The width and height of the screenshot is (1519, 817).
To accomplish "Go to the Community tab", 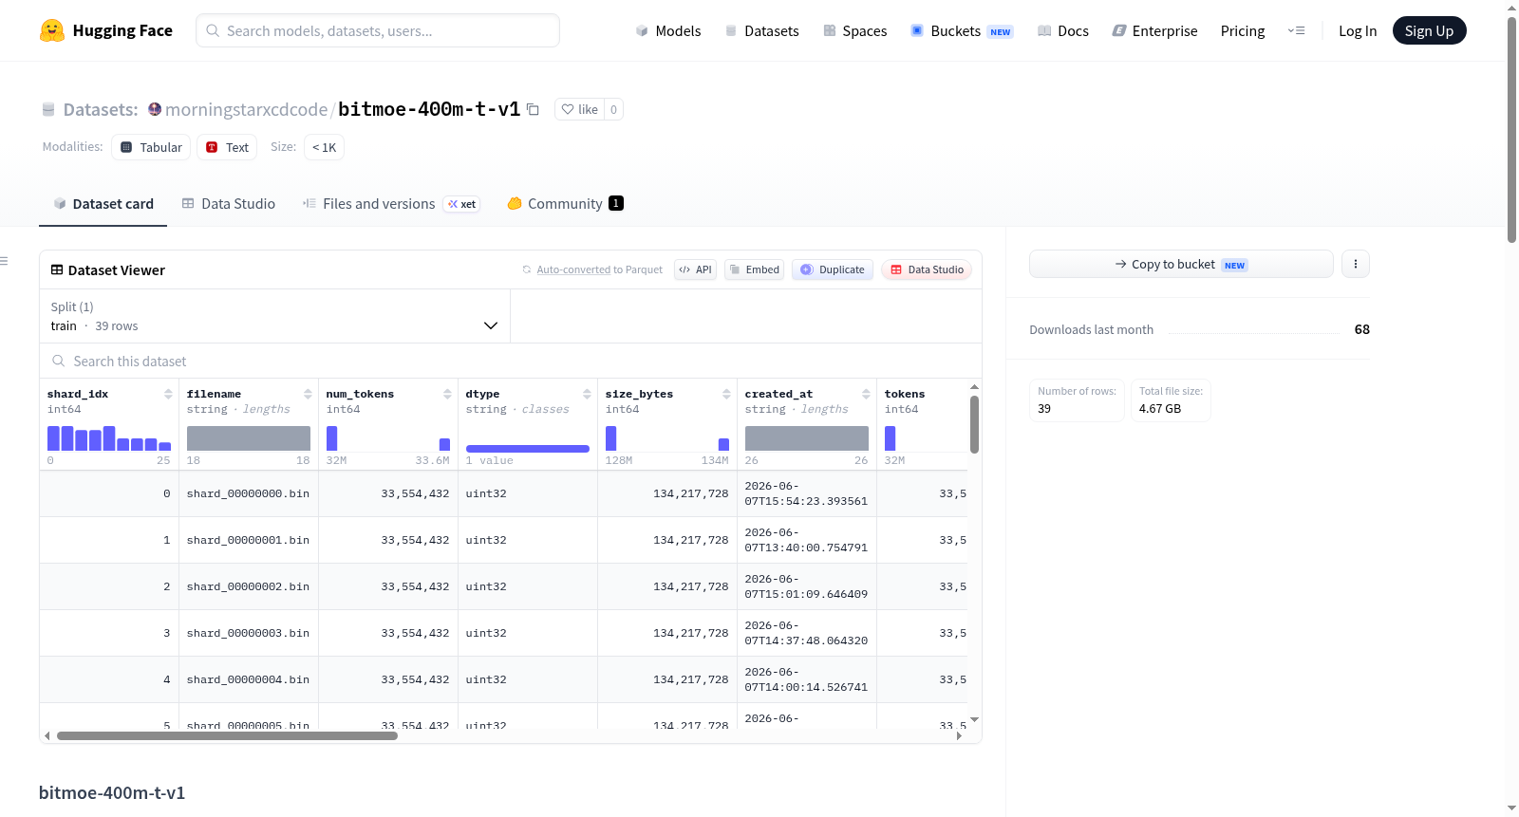I will (565, 204).
